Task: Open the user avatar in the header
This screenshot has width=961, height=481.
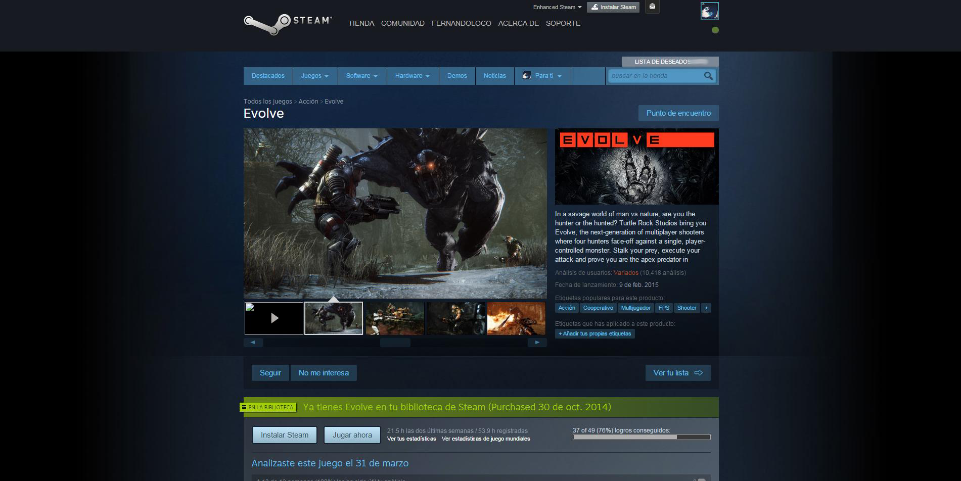Action: 709,11
